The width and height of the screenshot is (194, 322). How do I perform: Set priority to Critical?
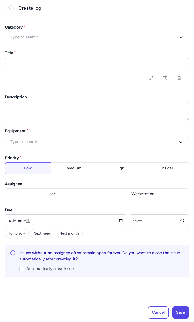point(166,168)
